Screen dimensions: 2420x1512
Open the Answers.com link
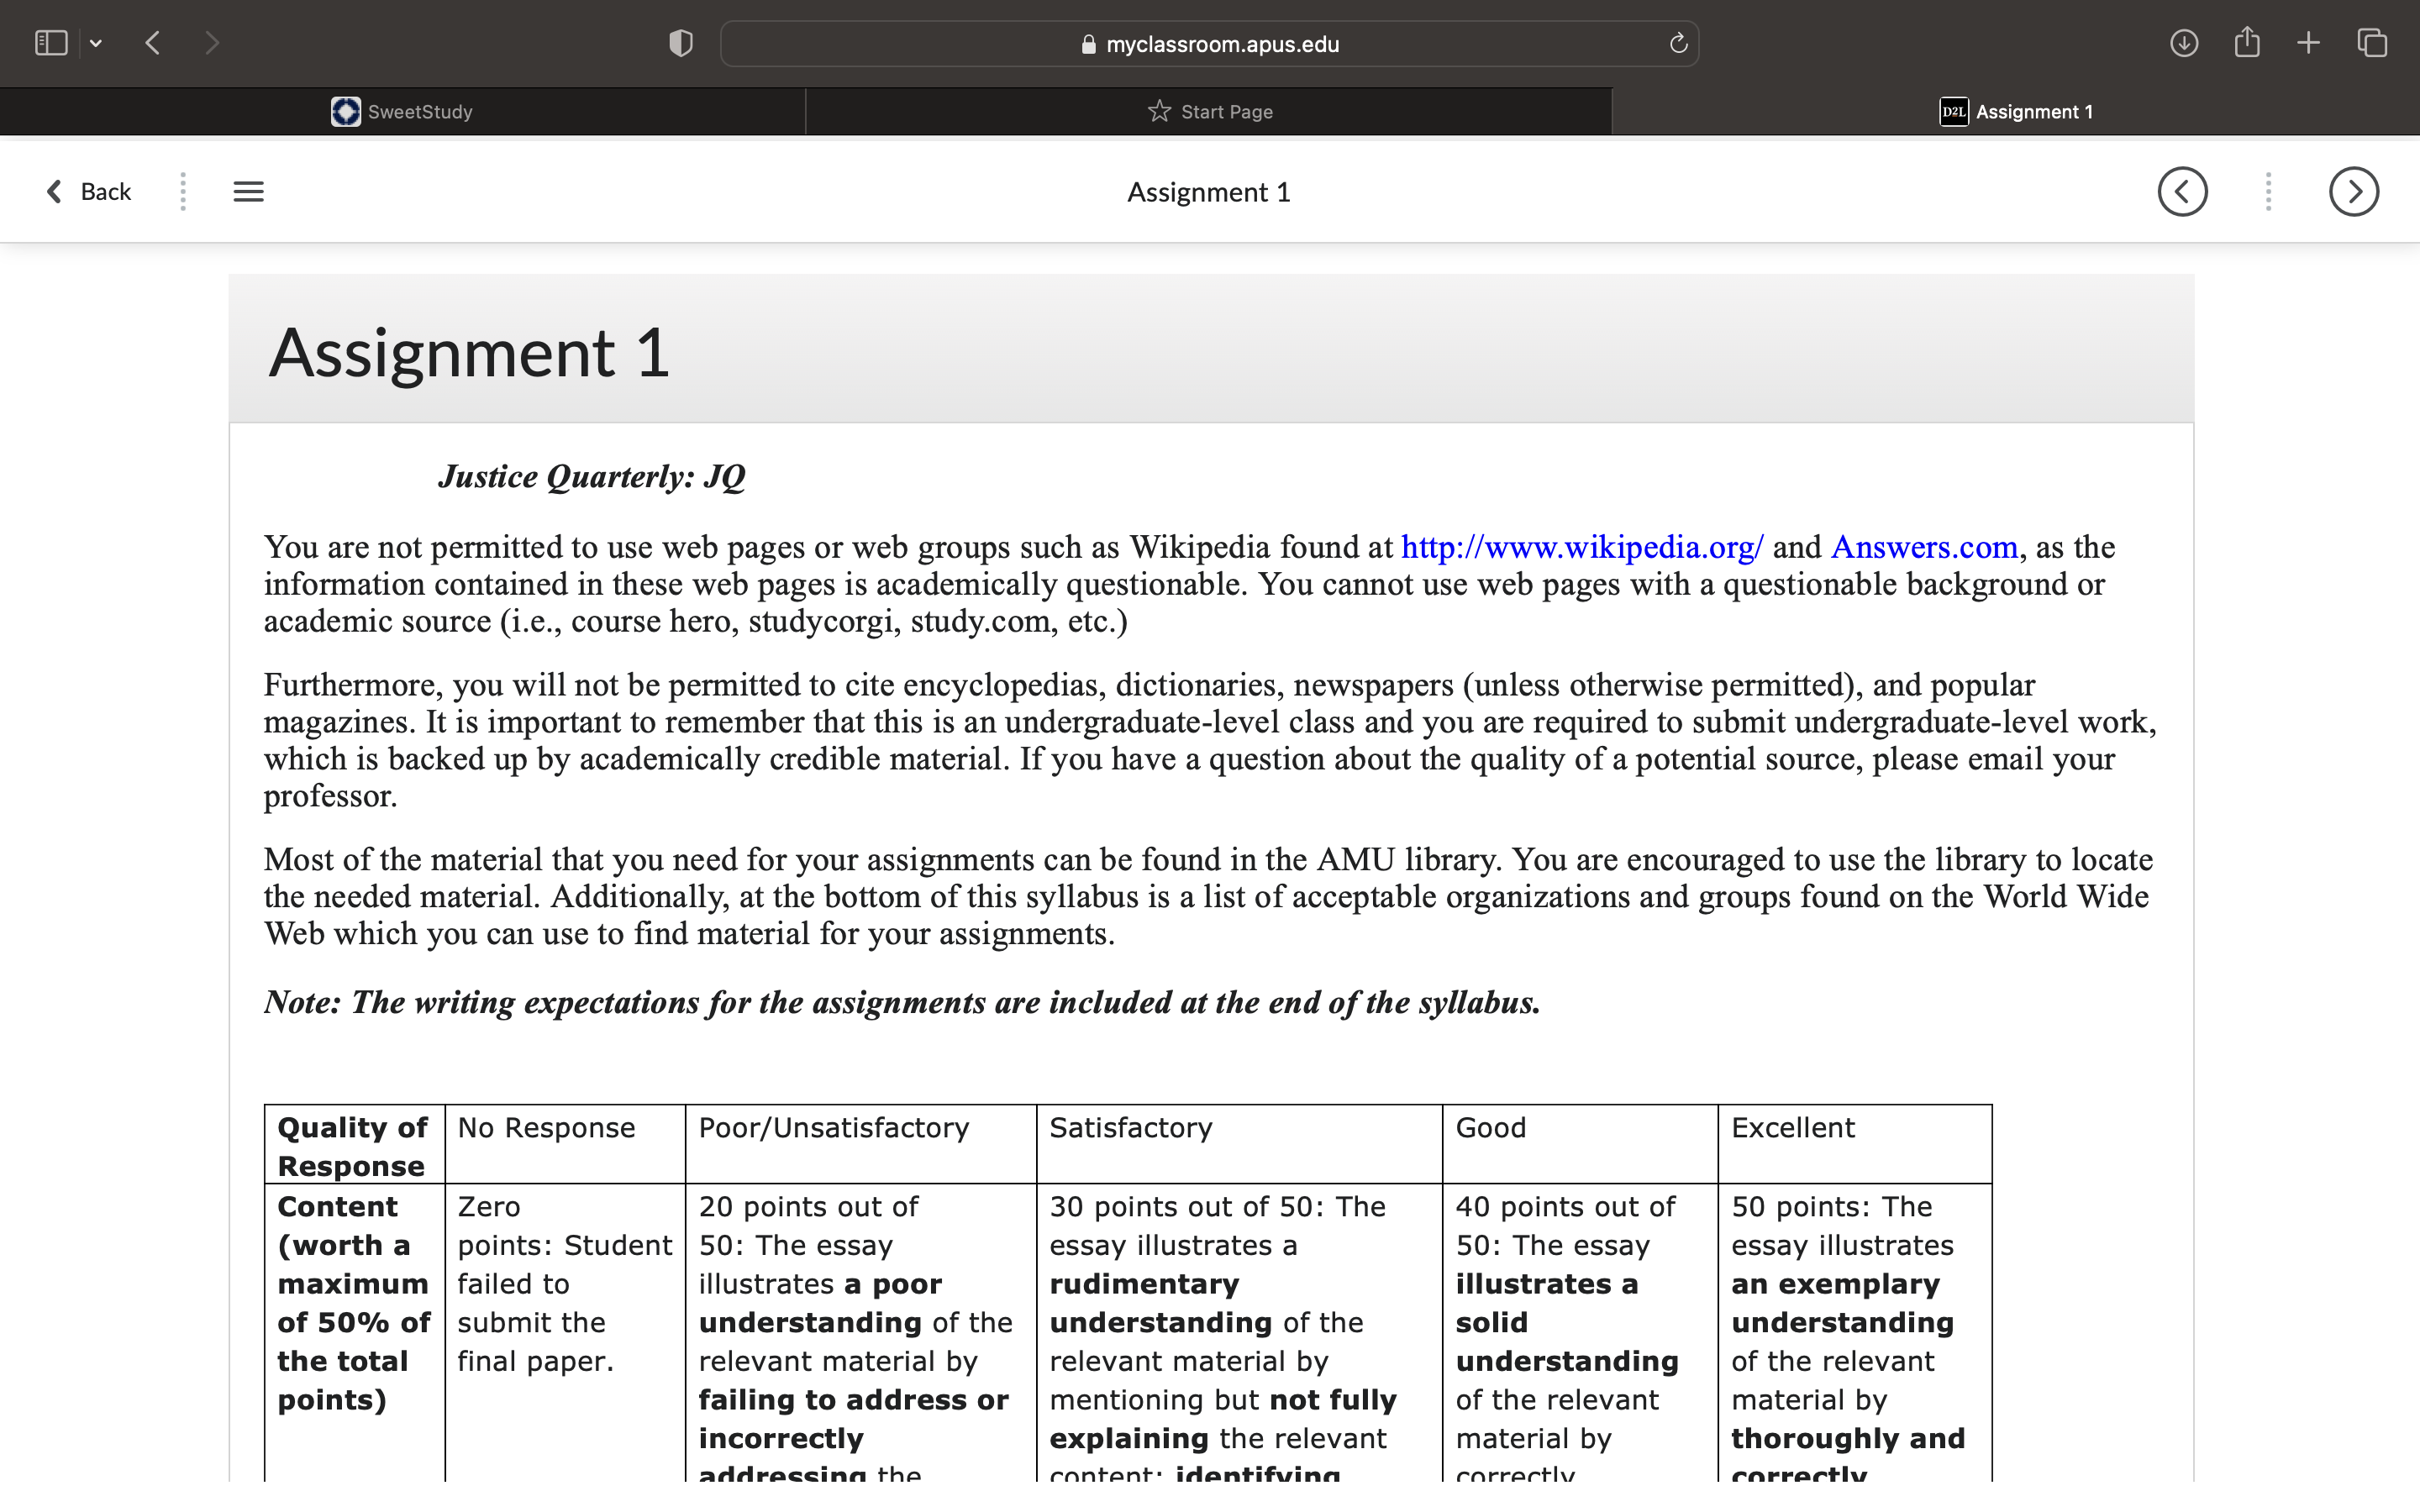point(1924,547)
